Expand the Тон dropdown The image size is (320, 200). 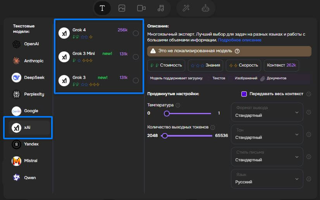[267, 134]
